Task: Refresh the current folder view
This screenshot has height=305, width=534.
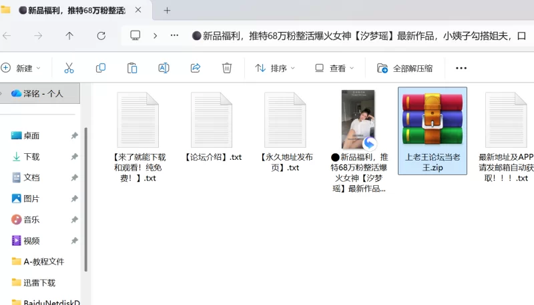Action: 101,36
